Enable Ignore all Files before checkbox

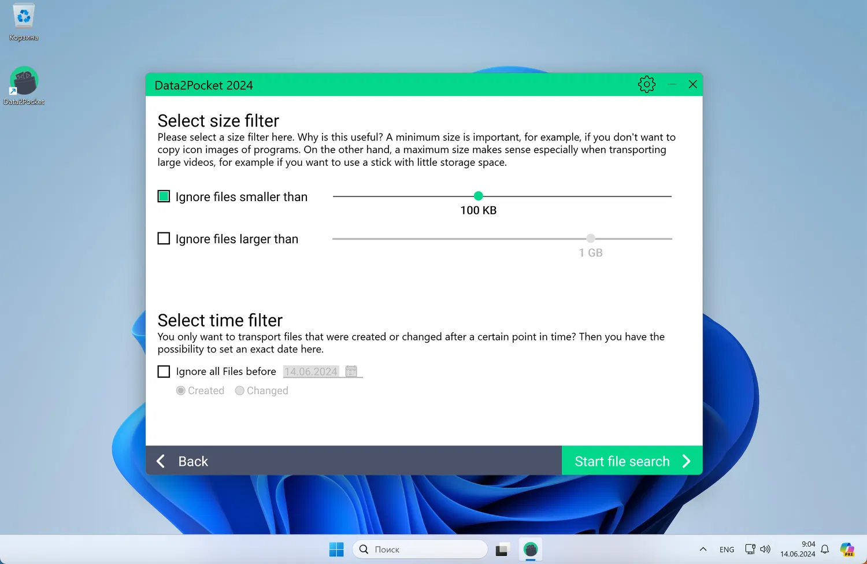[164, 371]
